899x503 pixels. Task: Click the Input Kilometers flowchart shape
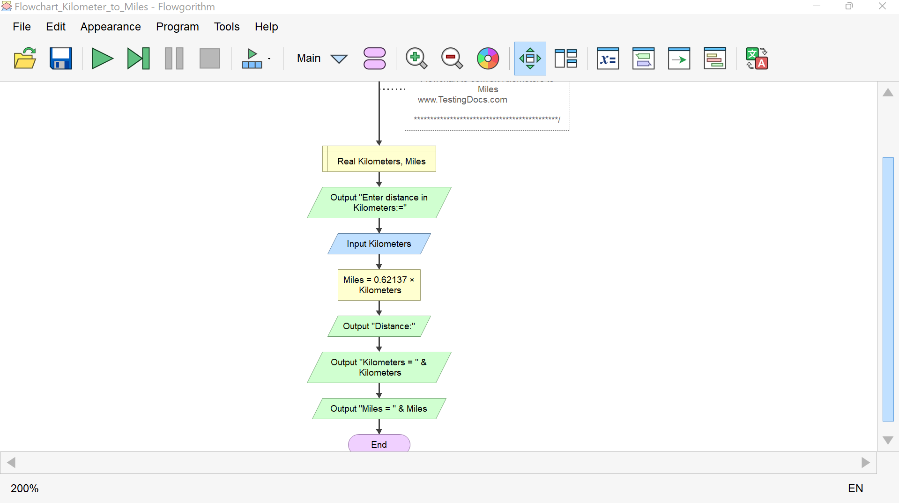click(x=379, y=244)
